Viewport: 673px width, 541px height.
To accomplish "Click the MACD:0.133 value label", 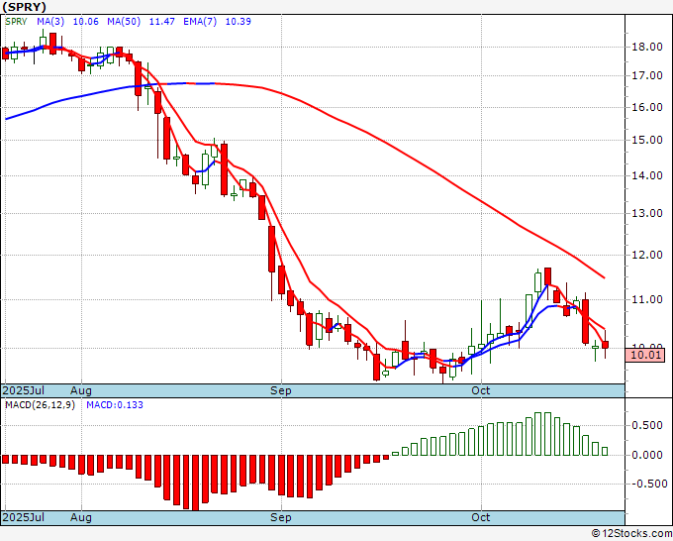I will 115,405.
